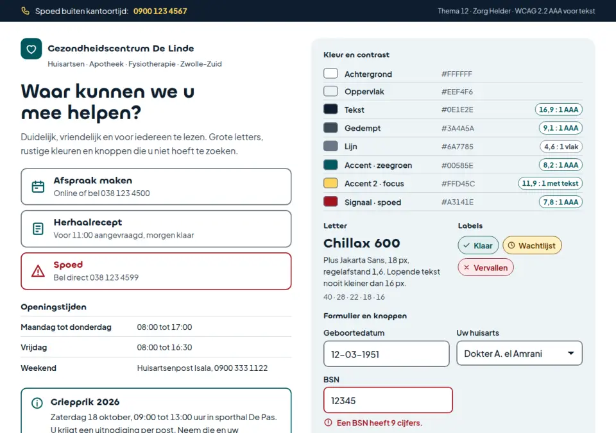The image size is (616, 433).
Task: Click the info icon beside Griepprik 2026
Action: tap(37, 403)
